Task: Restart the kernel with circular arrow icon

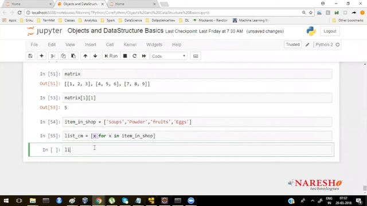Action: 134,56
